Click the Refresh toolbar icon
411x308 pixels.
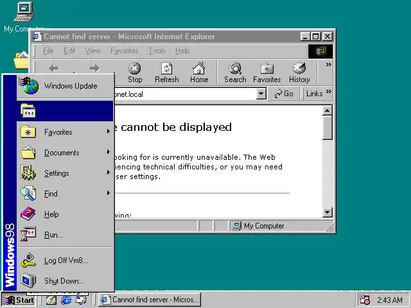[167, 73]
